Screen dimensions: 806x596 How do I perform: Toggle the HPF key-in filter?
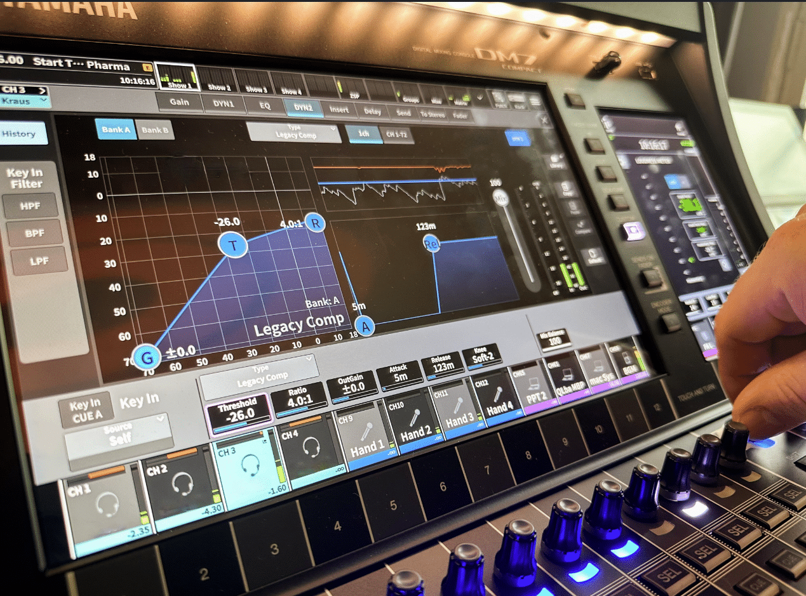pos(30,206)
